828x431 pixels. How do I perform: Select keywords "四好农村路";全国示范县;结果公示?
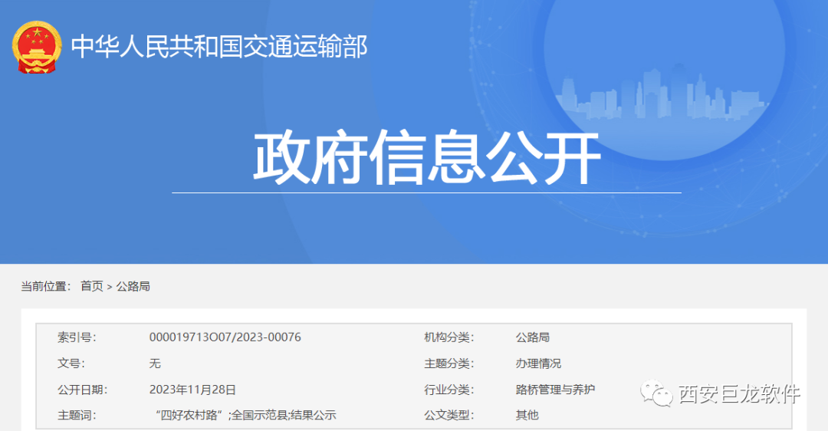tap(246, 415)
